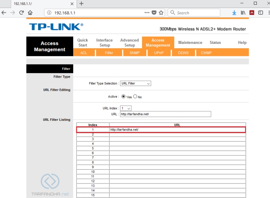Image resolution: width=270 pixels, height=198 pixels.
Task: Go to the browser home page icon
Action: point(30,13)
